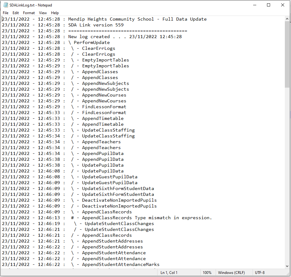Open the Edit menu
The height and width of the screenshot is (277, 291).
click(16, 13)
